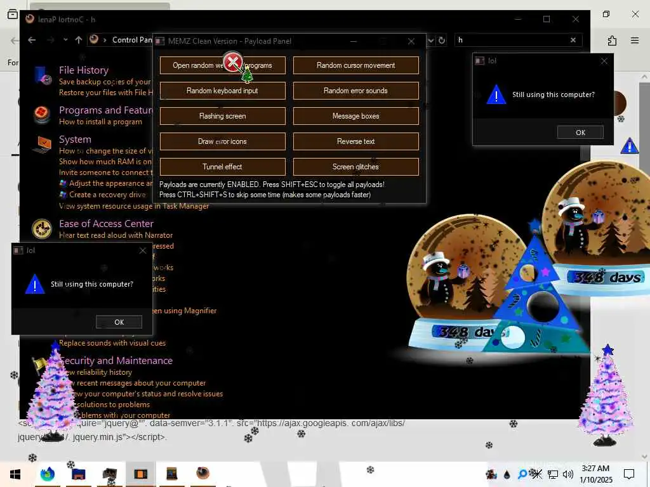Open the System heading link
Image resolution: width=650 pixels, height=487 pixels.
(75, 140)
